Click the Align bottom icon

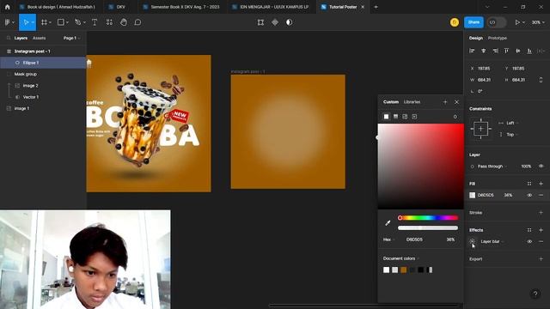(x=529, y=51)
